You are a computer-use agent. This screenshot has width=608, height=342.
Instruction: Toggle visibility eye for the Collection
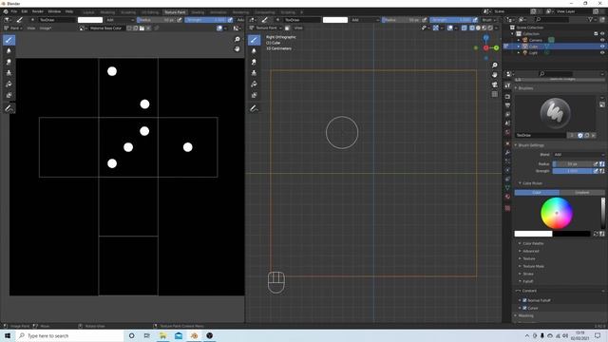click(x=602, y=34)
